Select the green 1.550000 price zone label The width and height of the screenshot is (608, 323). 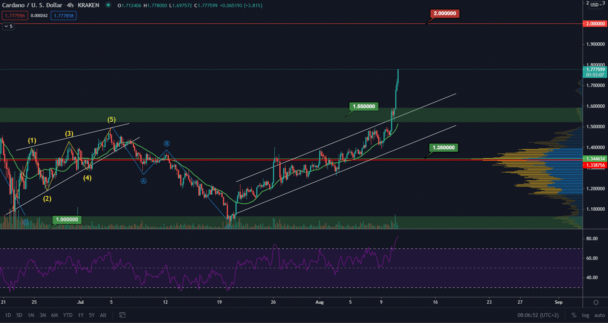click(x=363, y=106)
